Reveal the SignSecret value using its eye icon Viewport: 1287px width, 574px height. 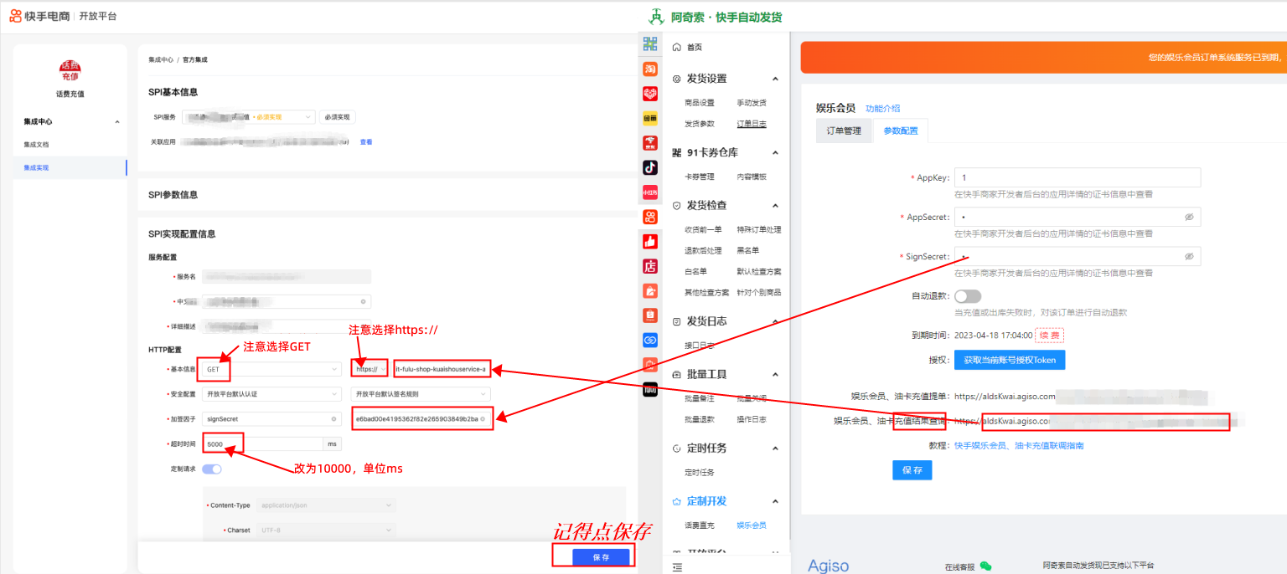1189,257
